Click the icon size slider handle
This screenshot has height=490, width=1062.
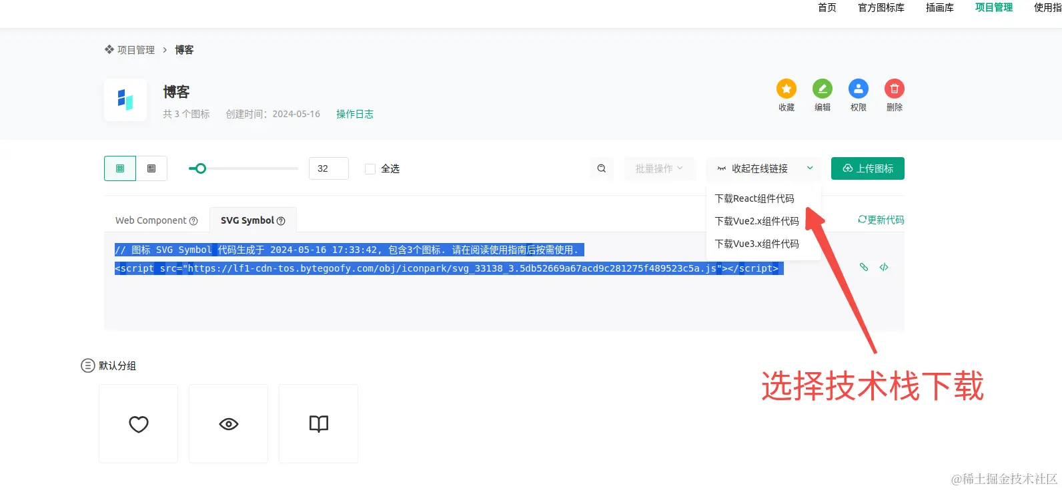[x=200, y=168]
